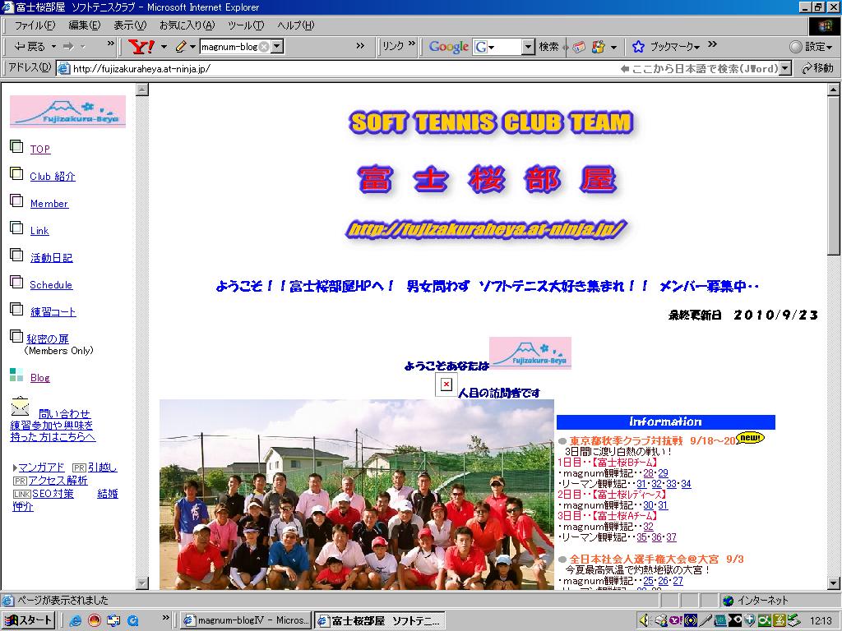Open the Schedule link
Image resolution: width=842 pixels, height=631 pixels.
click(x=51, y=285)
